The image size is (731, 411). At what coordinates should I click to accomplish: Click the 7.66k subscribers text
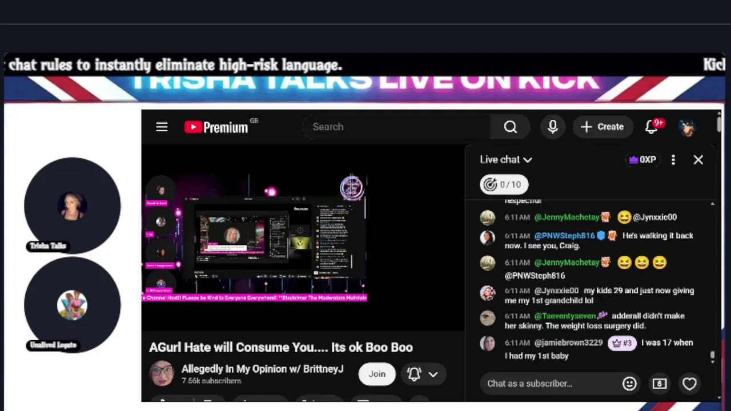click(211, 381)
